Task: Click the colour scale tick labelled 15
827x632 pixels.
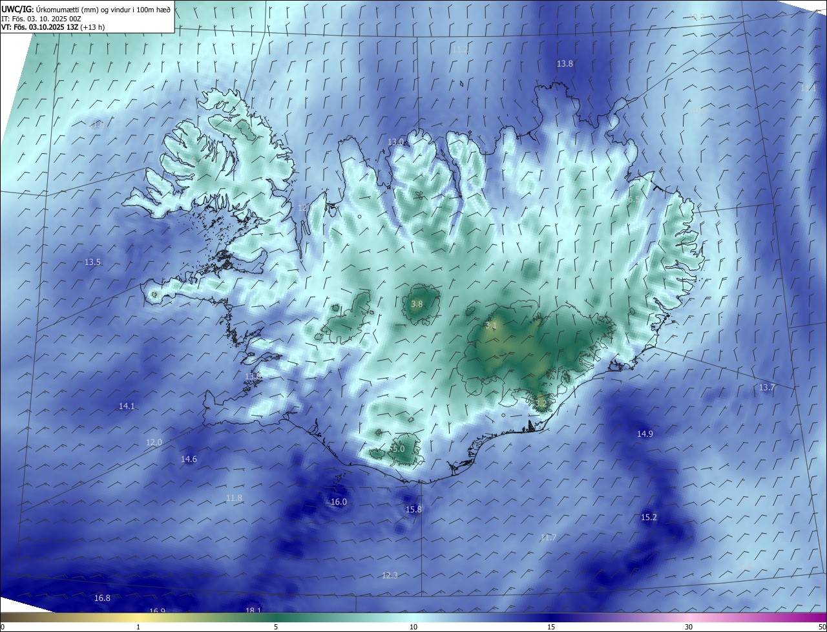Action: click(x=551, y=627)
